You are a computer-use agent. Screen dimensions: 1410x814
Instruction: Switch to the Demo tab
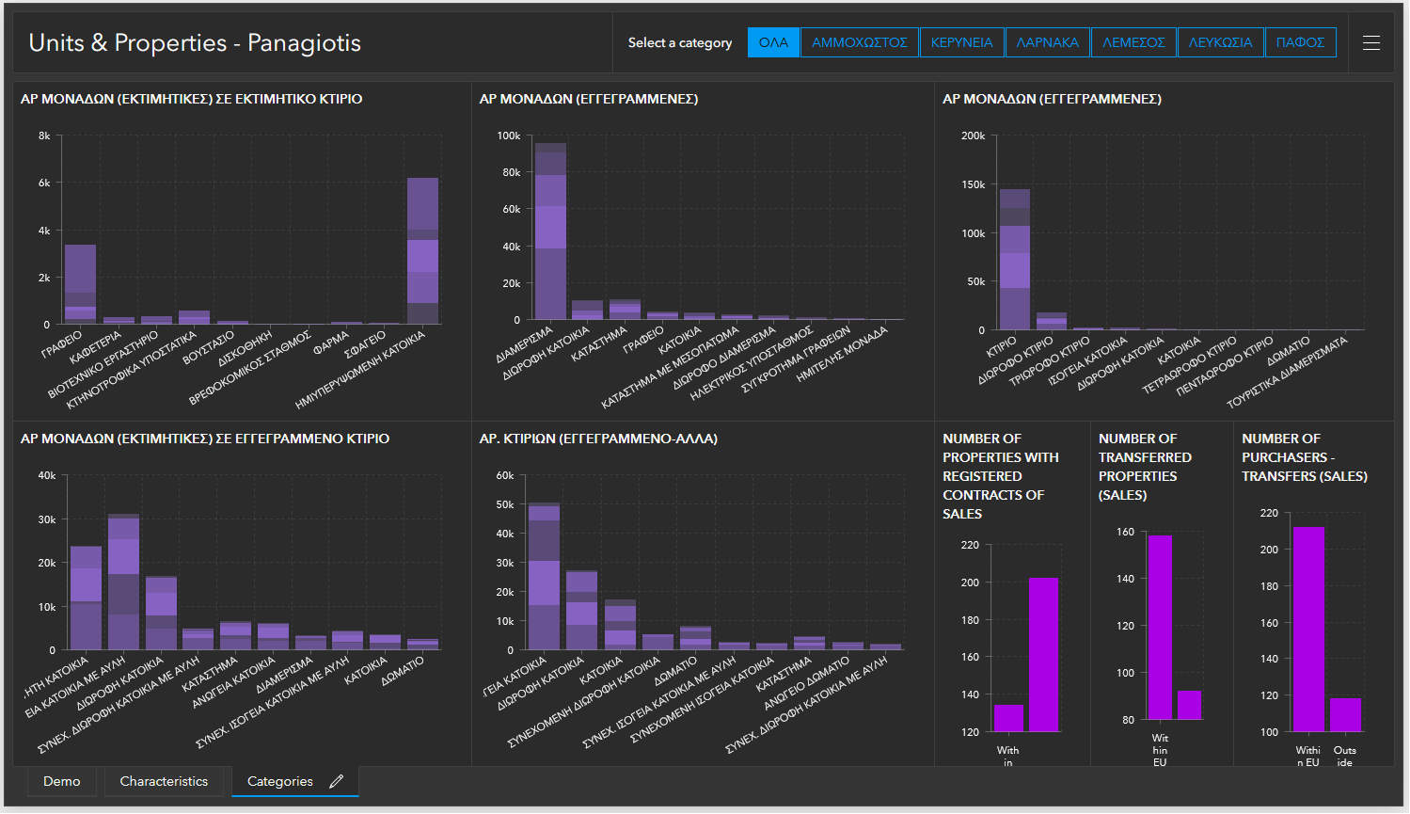pyautogui.click(x=61, y=781)
